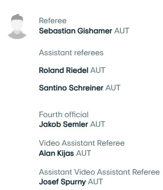Open fourth official Jakob Semler
This screenshot has height=190, width=163.
coord(64,124)
